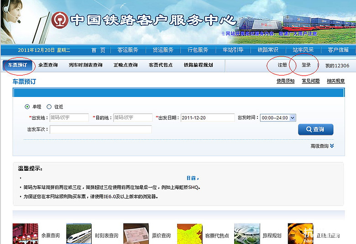Open 首页 in the top navigation

tap(98, 50)
